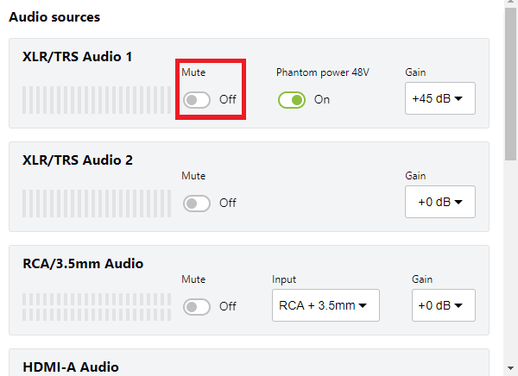This screenshot has width=518, height=376.
Task: Click the scrollbar up arrow
Action: 511,5
